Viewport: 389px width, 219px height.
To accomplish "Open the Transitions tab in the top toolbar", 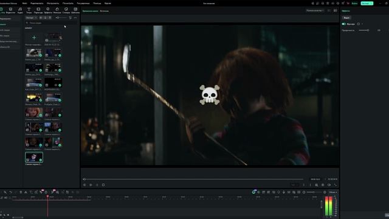I will [38, 10].
